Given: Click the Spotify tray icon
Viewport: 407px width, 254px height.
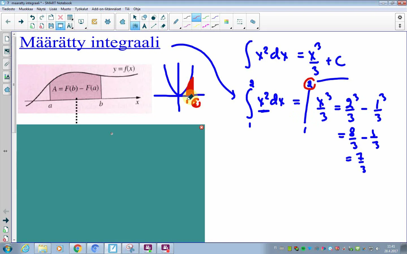Looking at the screenshot, I should [303, 249].
